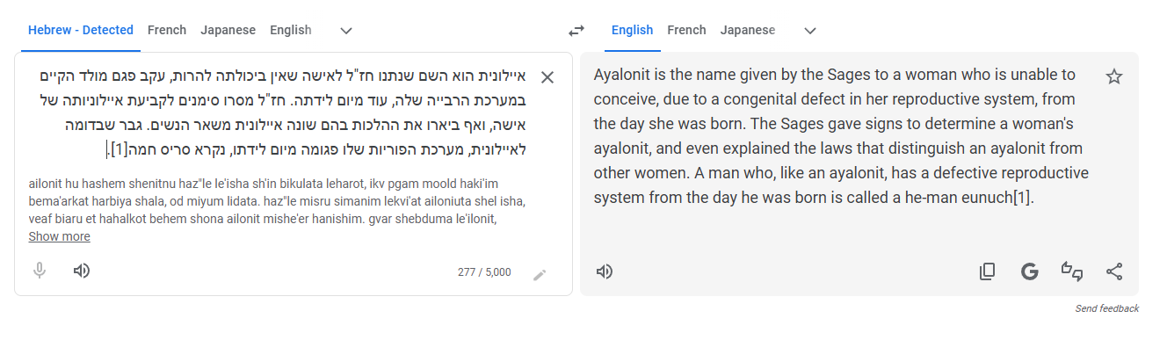1167x340 pixels.
Task: Expand the source language list
Action: click(346, 31)
